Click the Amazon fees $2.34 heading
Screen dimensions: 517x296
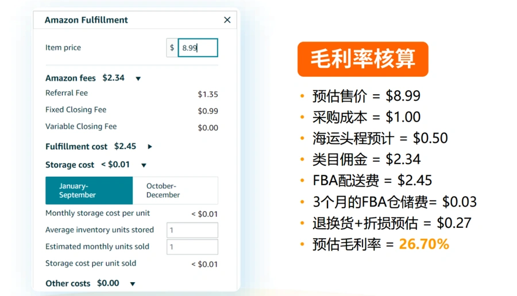85,78
